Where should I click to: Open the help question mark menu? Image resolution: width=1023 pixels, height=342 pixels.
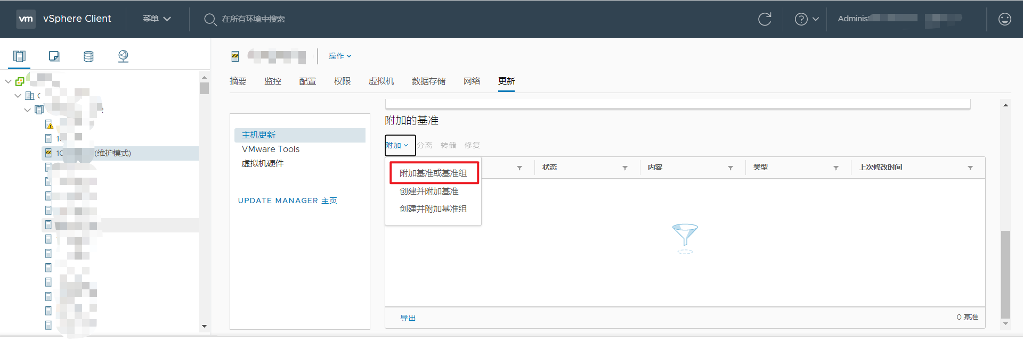pyautogui.click(x=807, y=19)
